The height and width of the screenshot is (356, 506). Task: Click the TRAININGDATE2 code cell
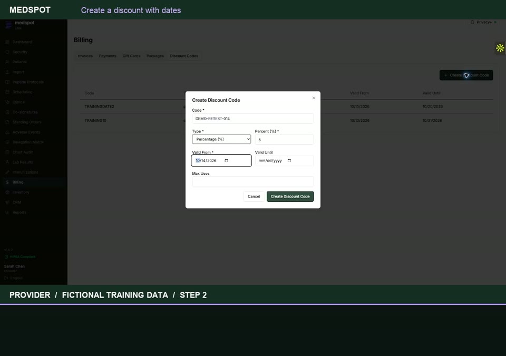tap(99, 106)
